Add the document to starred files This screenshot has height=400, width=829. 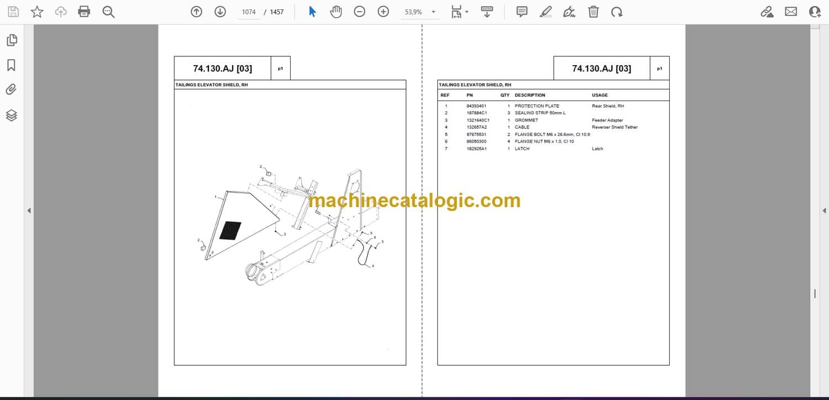pos(37,12)
